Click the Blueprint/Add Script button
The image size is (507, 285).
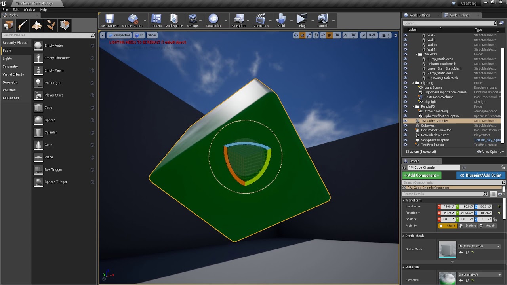coord(480,175)
